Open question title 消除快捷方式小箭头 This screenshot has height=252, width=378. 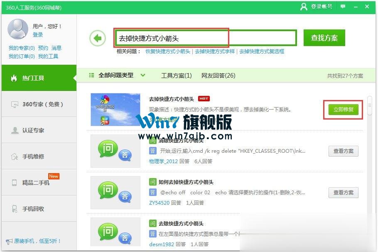coord(181,140)
